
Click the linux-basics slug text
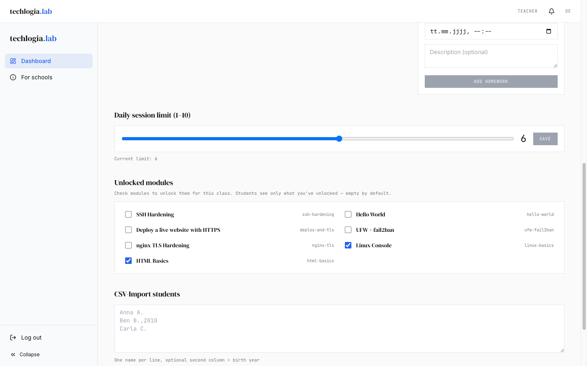[539, 245]
